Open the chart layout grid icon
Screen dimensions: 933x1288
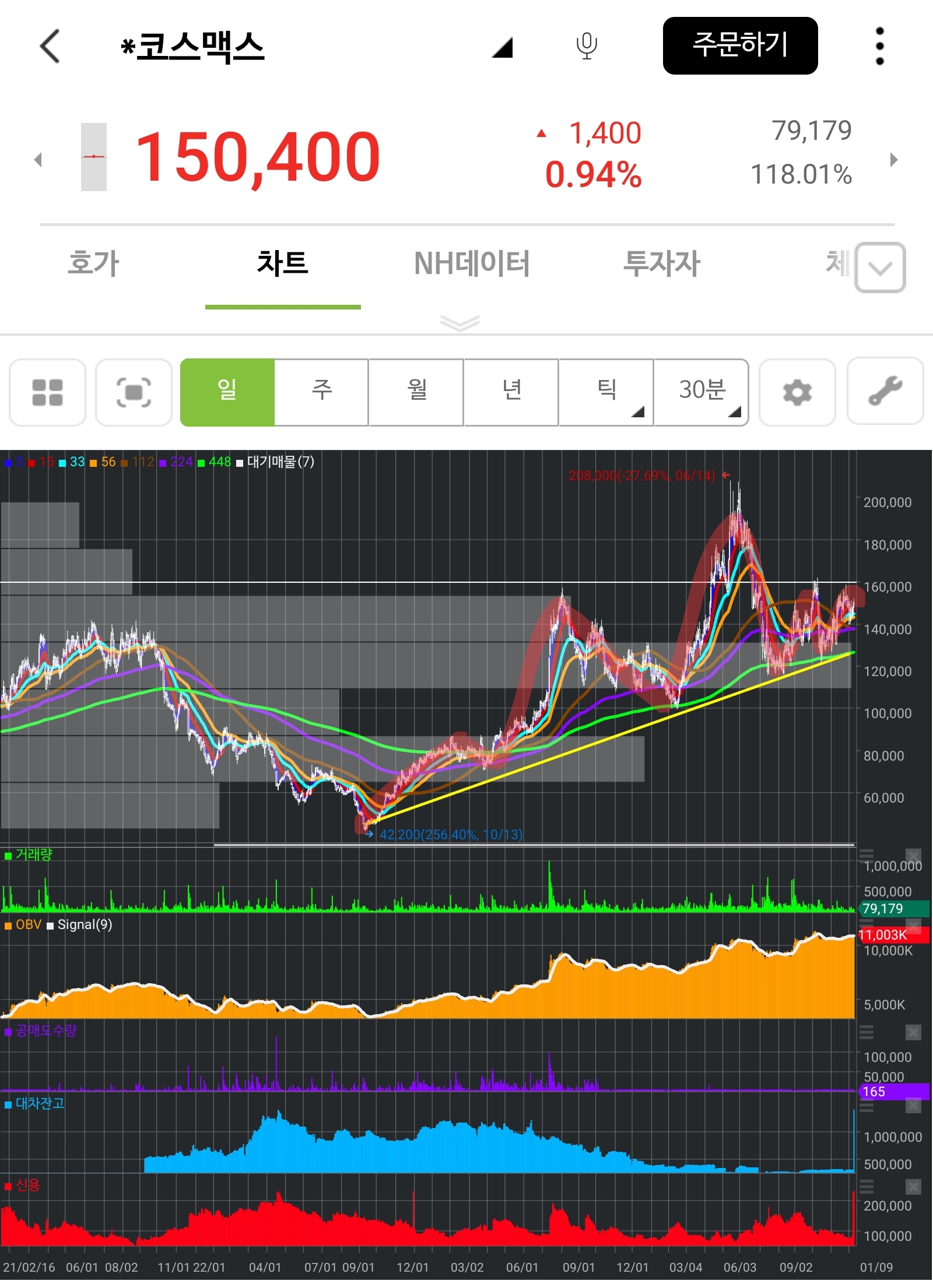pyautogui.click(x=47, y=392)
